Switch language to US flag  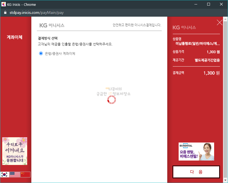[x=15, y=174]
